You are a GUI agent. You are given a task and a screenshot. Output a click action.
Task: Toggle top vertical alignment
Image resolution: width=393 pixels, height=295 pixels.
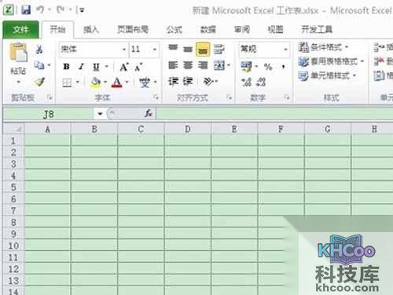click(x=173, y=49)
